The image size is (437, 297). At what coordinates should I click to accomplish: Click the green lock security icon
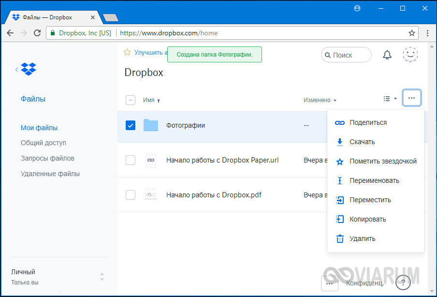pos(53,33)
